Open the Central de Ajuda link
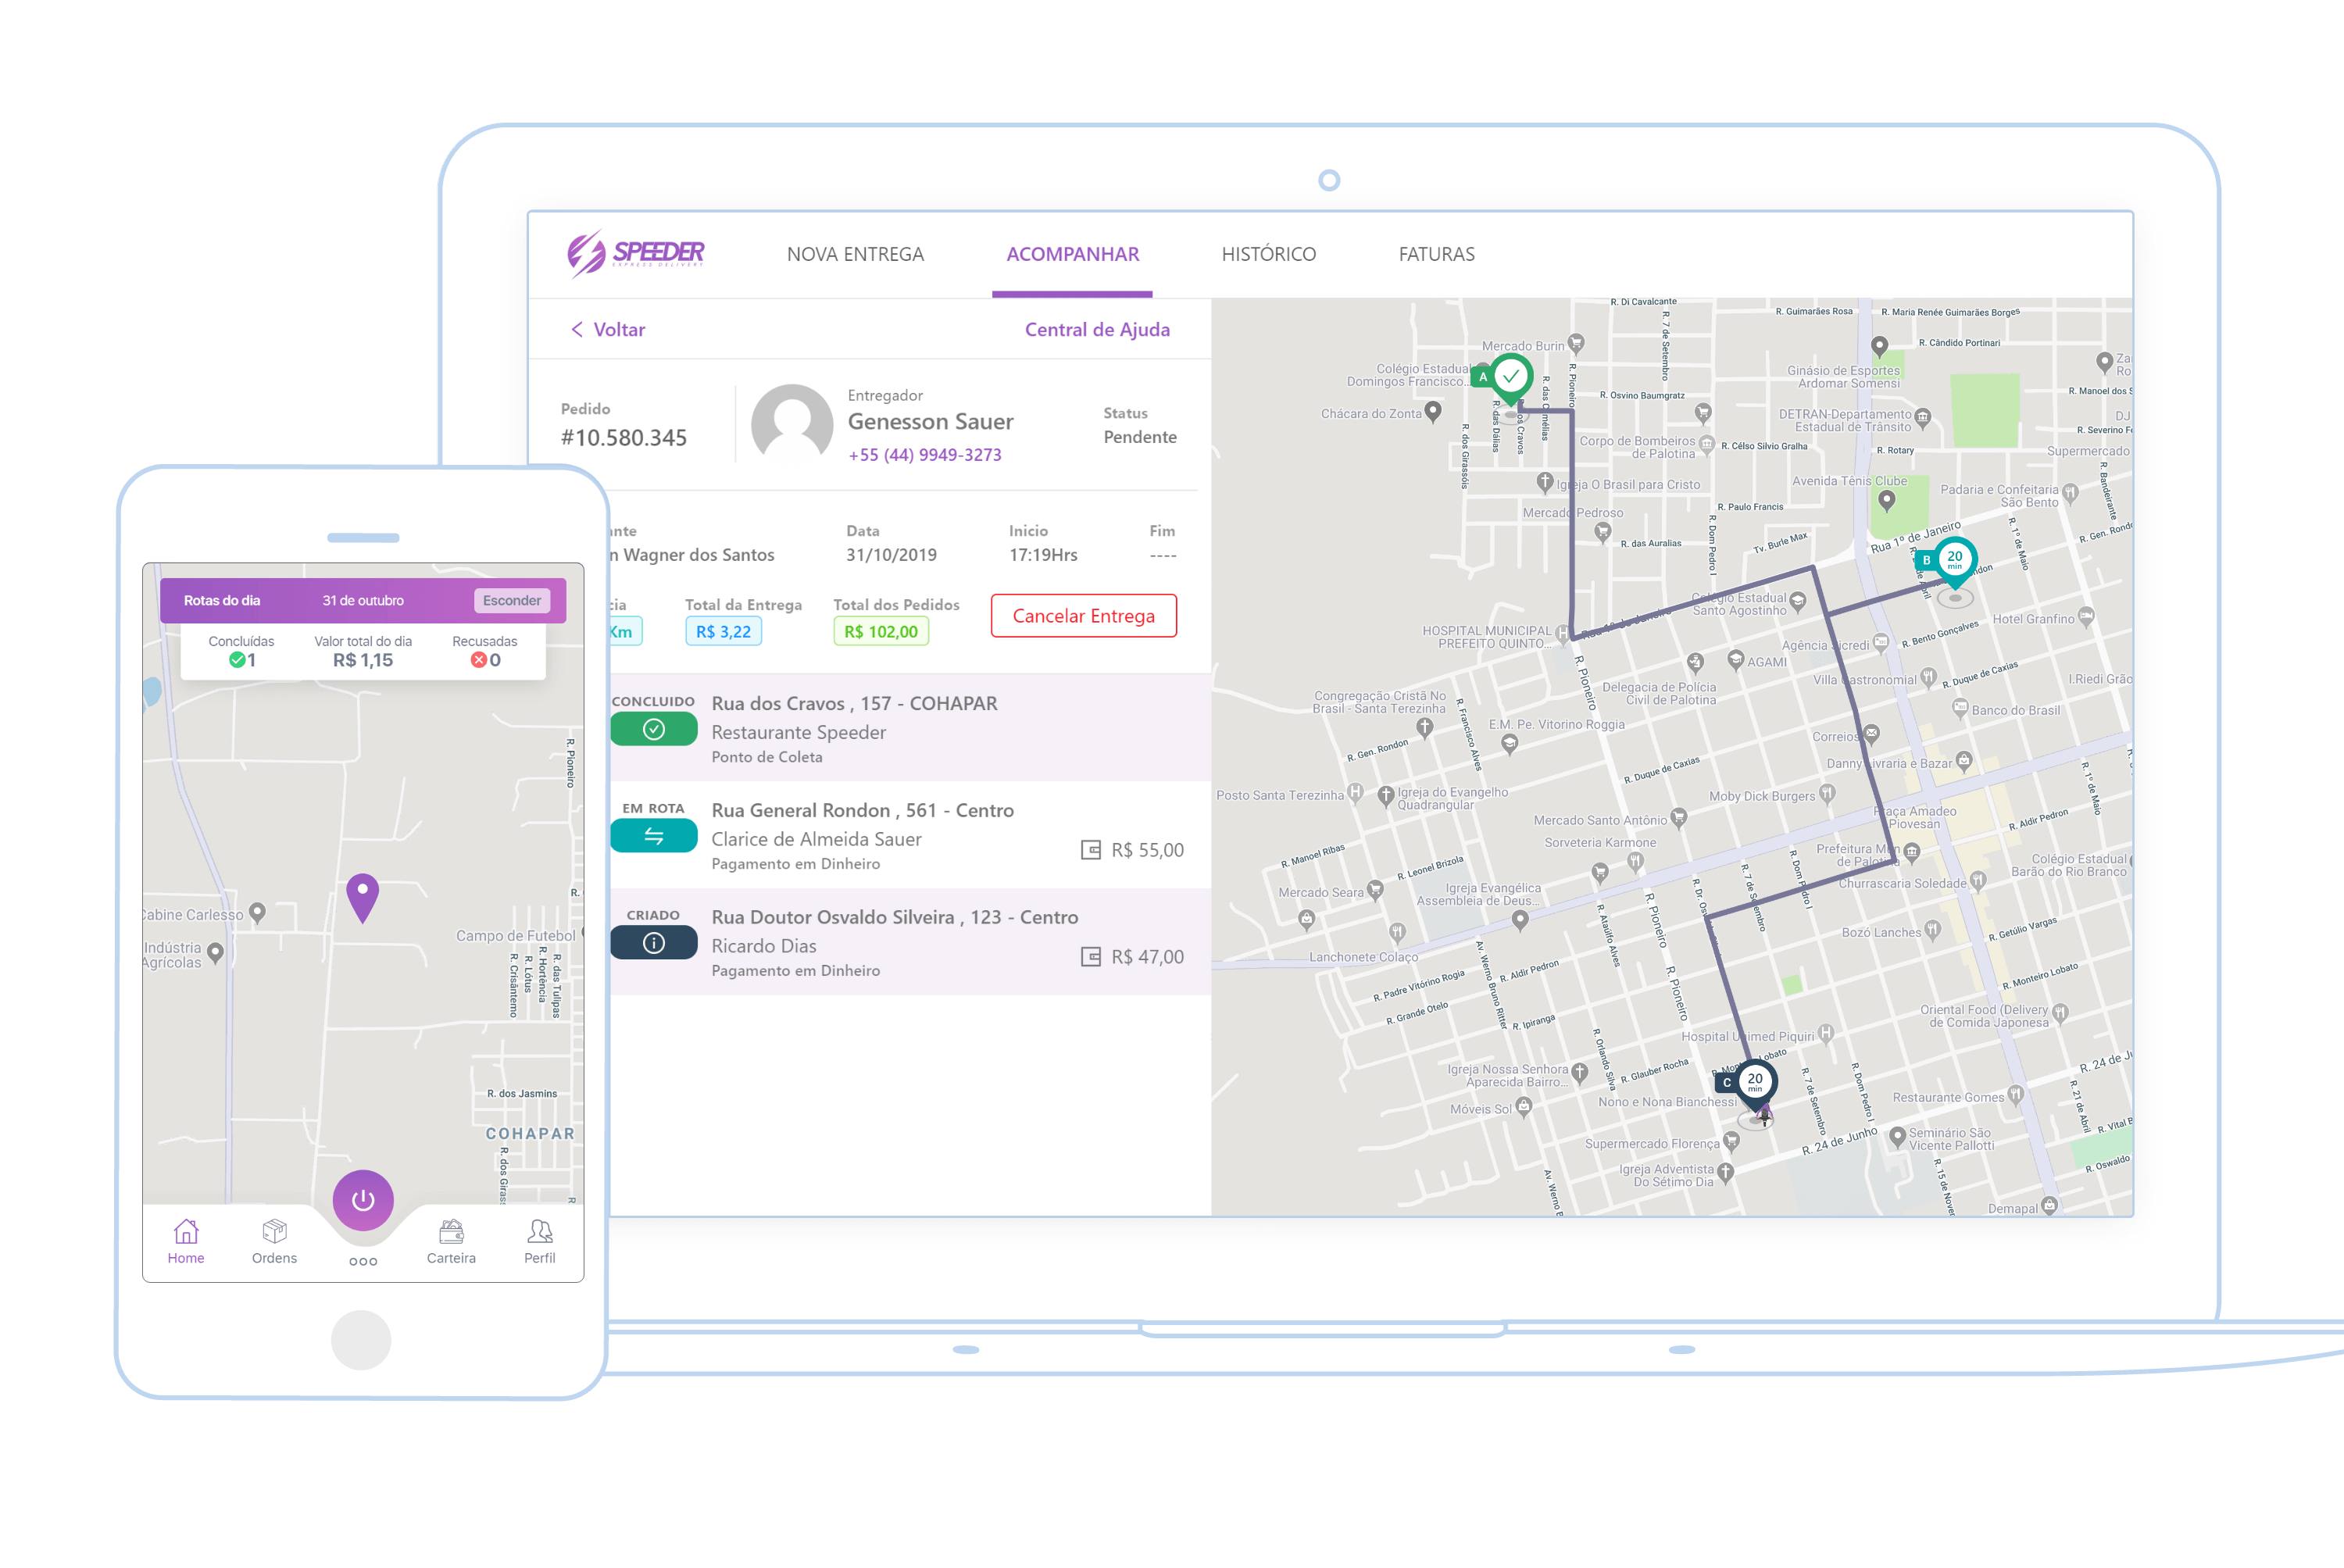Image resolution: width=2344 pixels, height=1568 pixels. [1097, 330]
